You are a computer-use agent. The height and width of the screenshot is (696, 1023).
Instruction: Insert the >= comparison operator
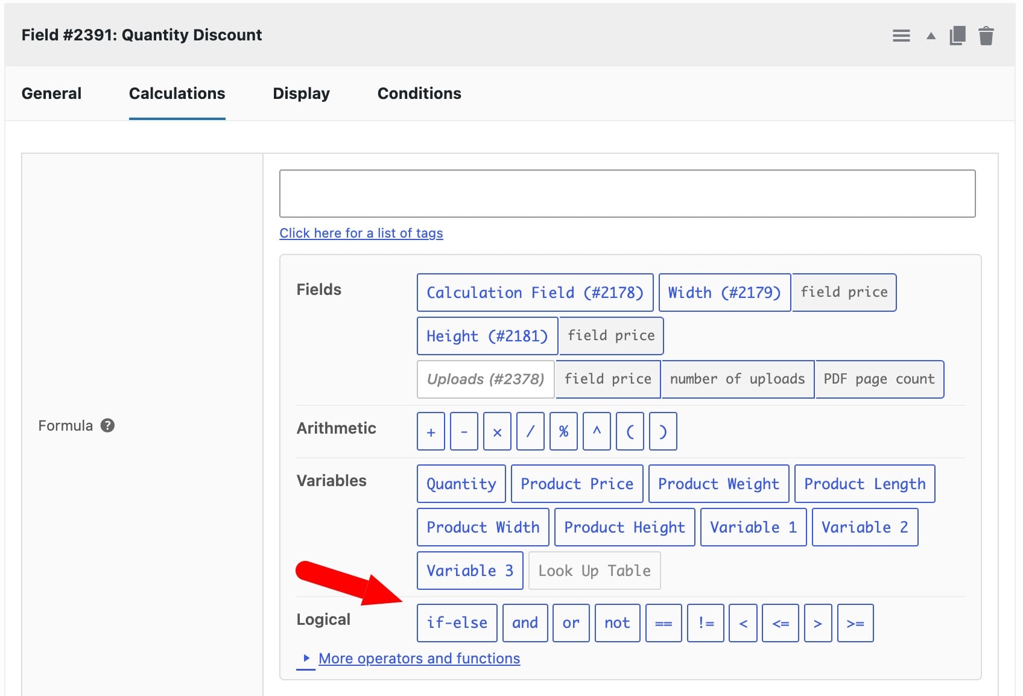(856, 623)
